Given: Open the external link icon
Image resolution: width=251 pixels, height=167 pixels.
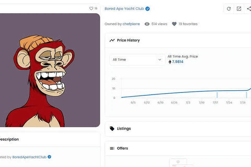Looking at the screenshot, I should tap(239, 9).
